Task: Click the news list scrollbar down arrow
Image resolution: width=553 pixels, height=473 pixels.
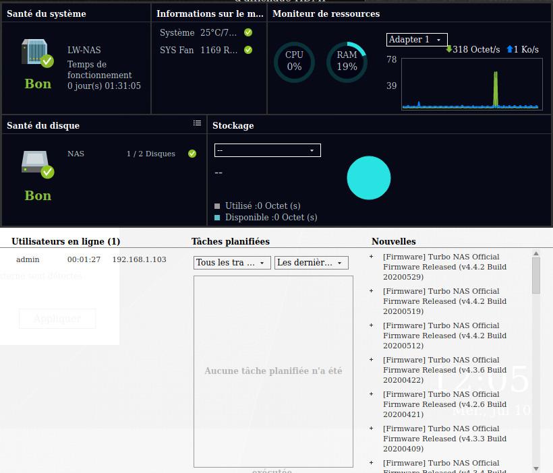Action: click(536, 468)
